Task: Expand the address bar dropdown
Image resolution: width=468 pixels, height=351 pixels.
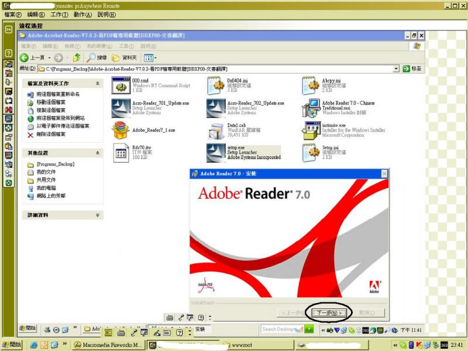Action: click(x=396, y=68)
